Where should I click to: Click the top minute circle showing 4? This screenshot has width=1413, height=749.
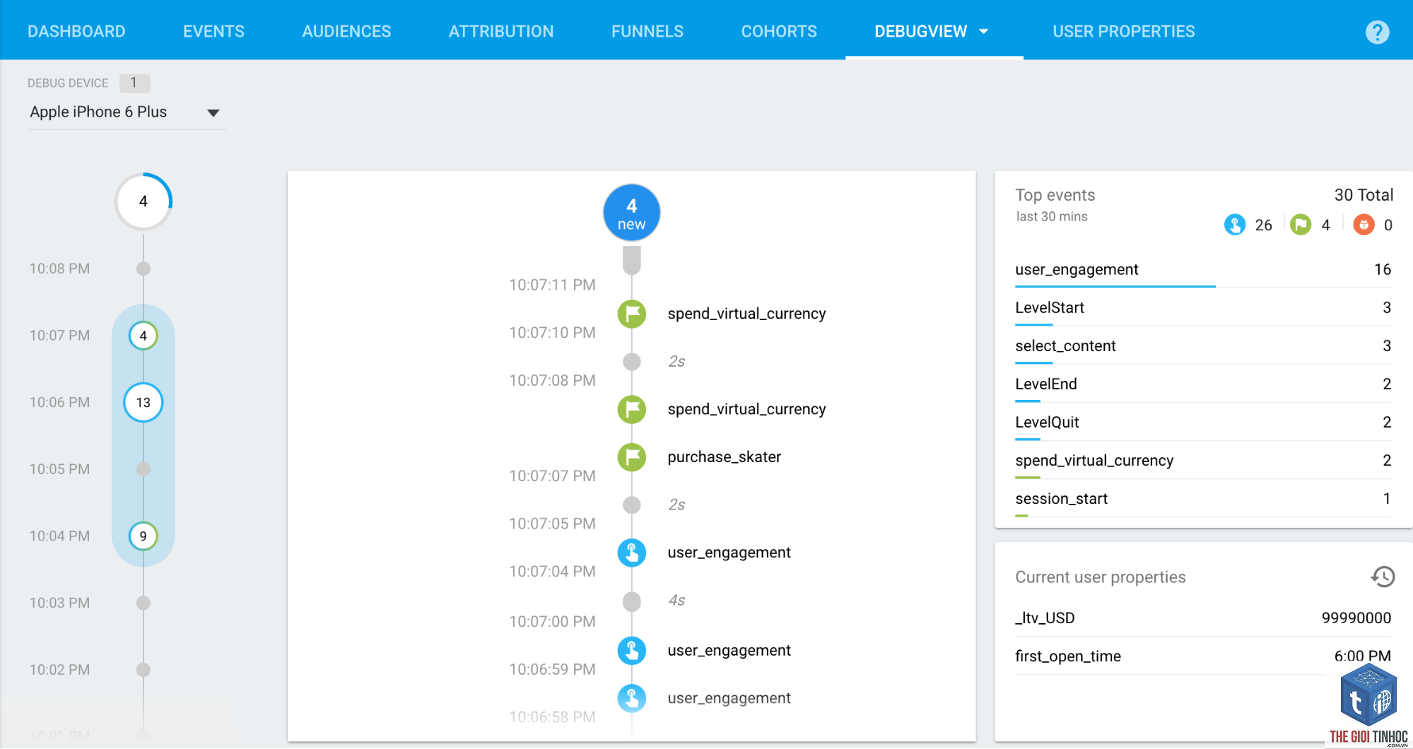(x=143, y=202)
